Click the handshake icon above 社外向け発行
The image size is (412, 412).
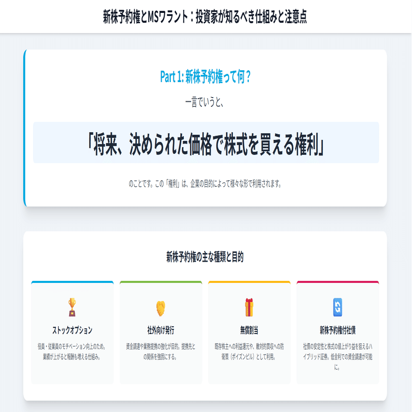[x=161, y=308]
